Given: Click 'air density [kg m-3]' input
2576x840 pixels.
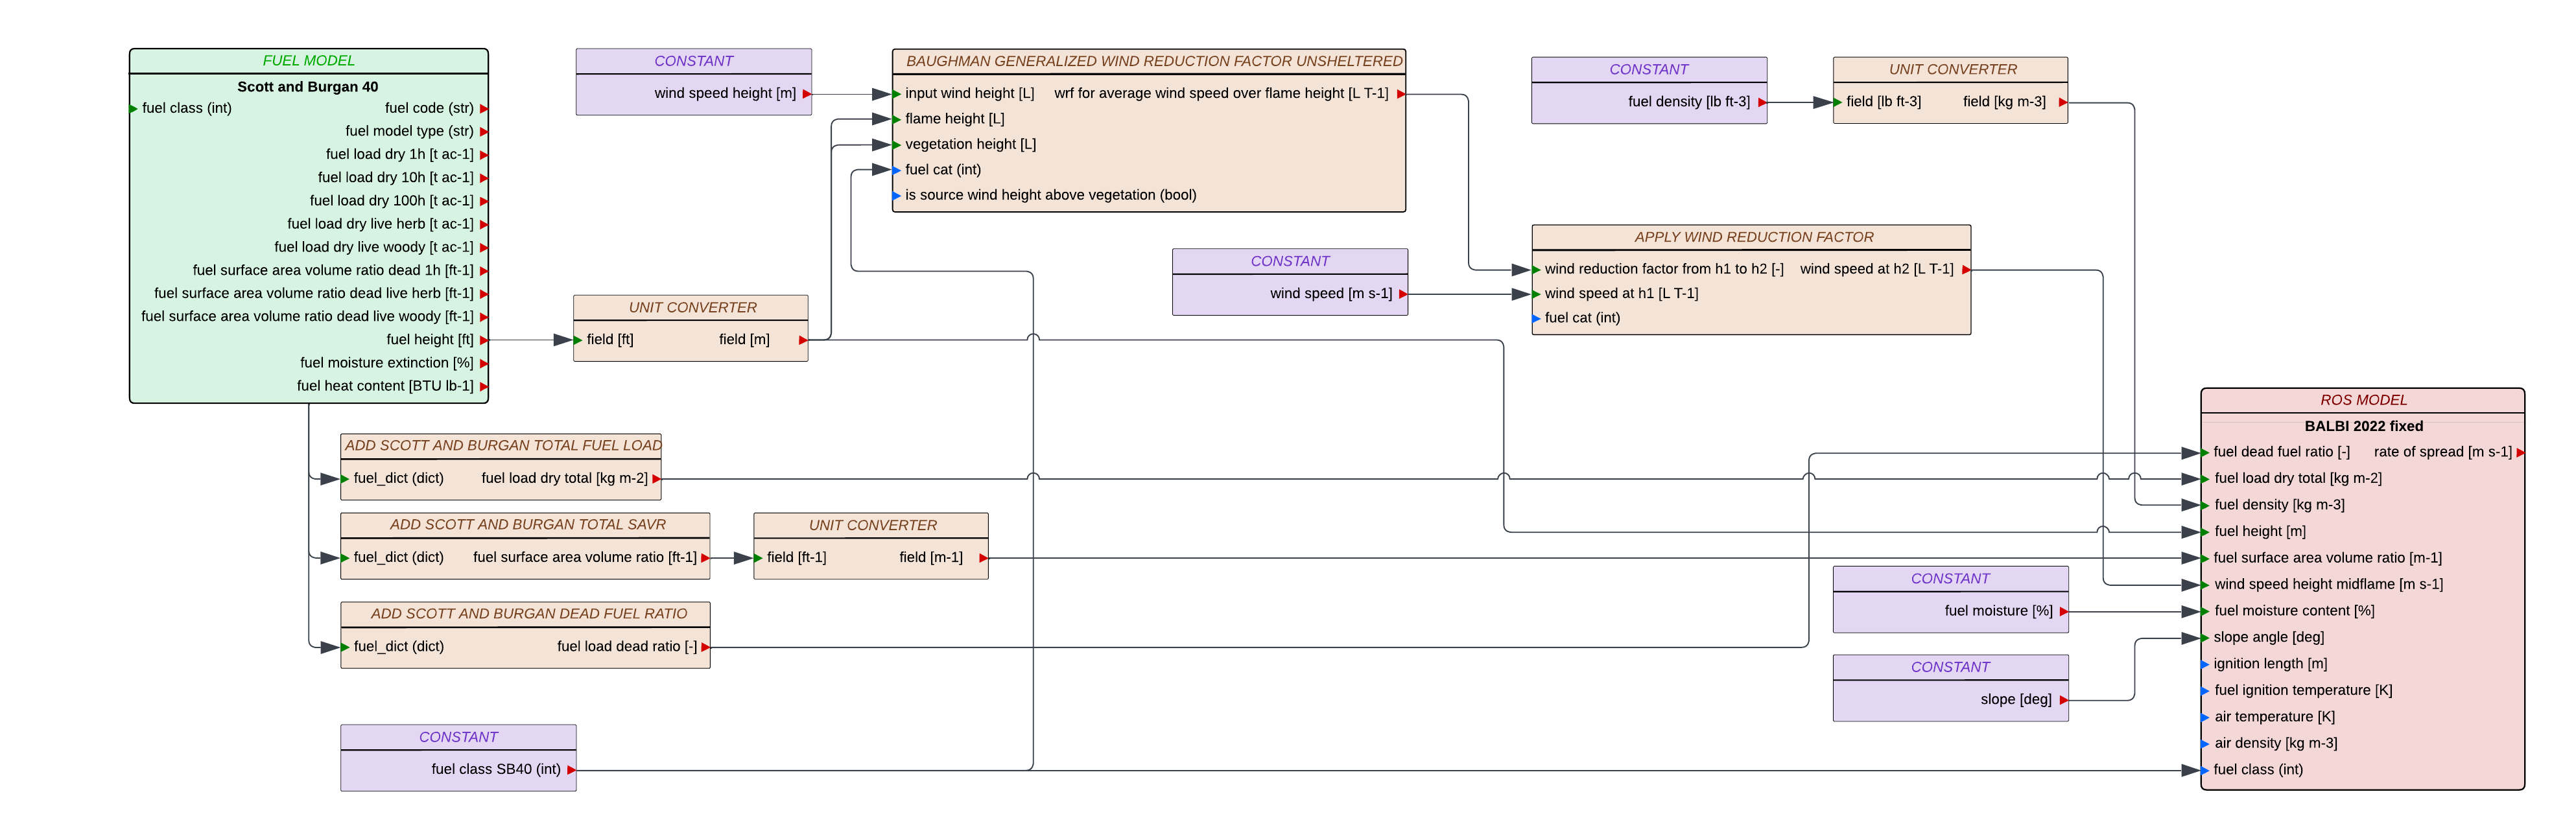Looking at the screenshot, I should tap(2275, 744).
